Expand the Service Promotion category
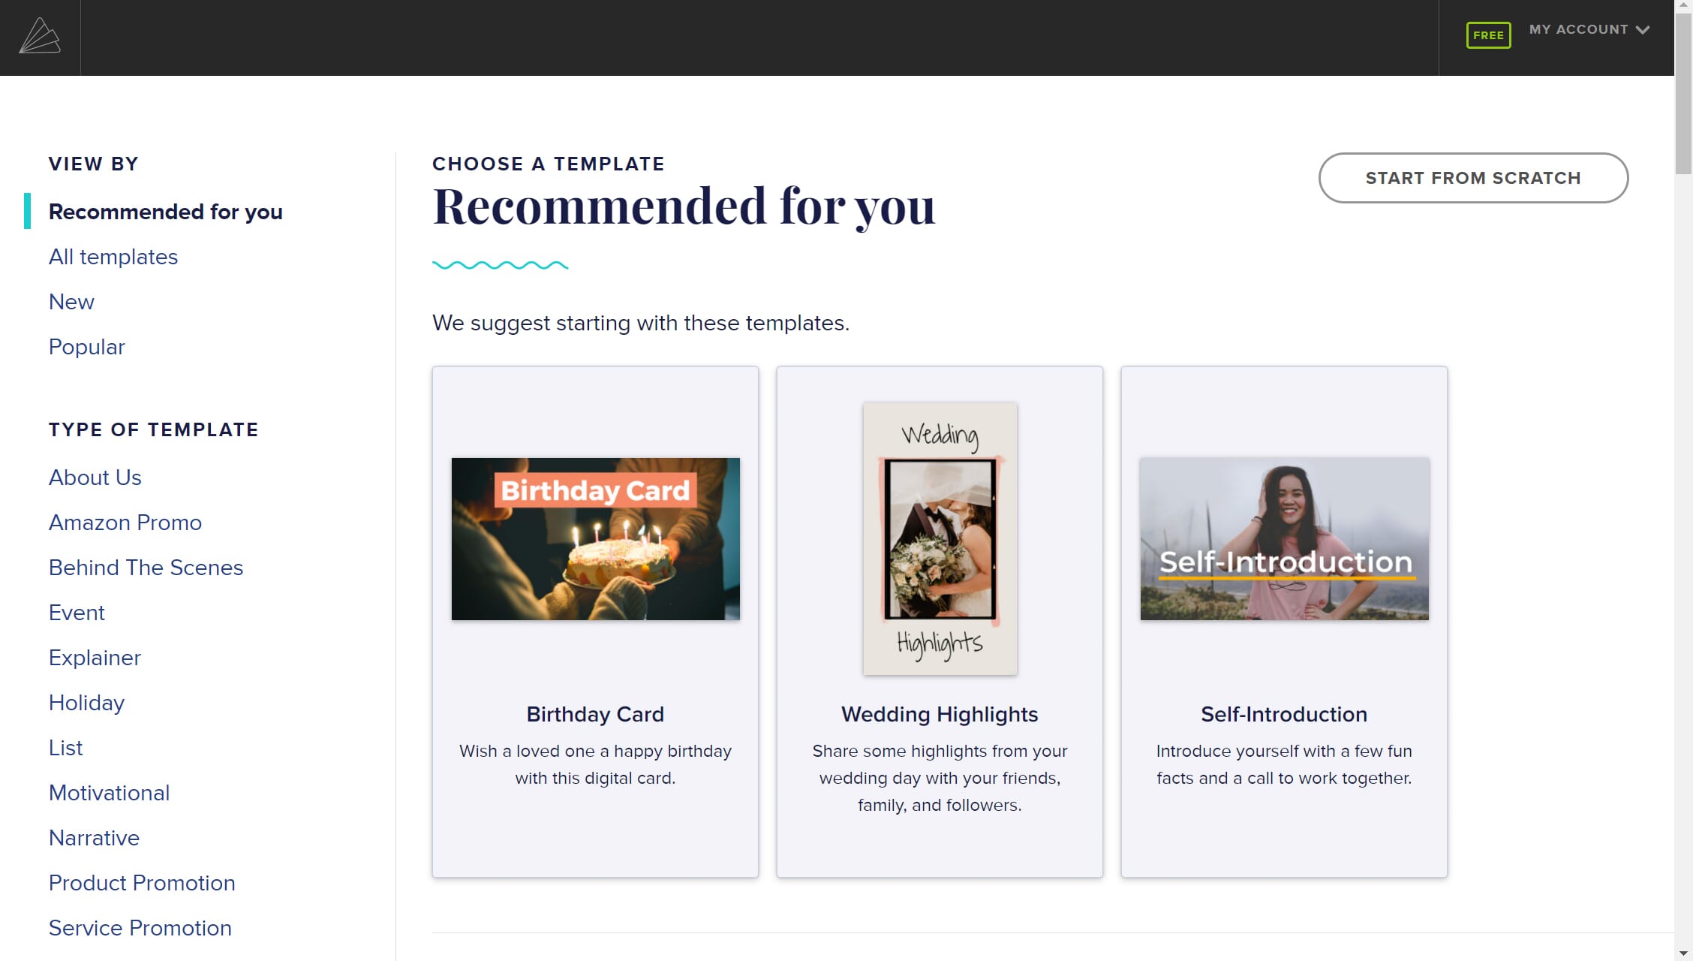This screenshot has width=1693, height=961. pos(140,929)
